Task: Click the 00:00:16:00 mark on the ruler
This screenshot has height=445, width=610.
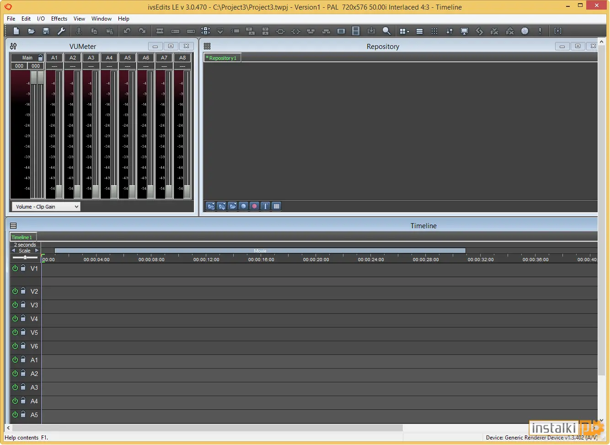Action: click(x=261, y=259)
